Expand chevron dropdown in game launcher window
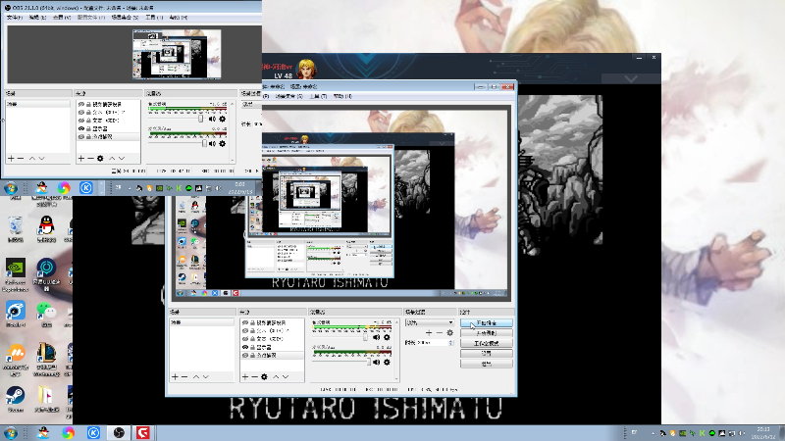 631,78
